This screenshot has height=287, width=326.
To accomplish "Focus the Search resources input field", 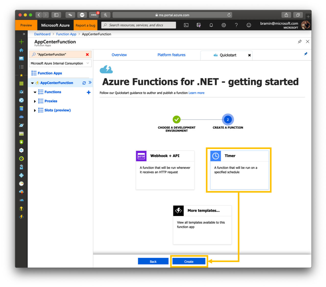I will tap(139, 25).
